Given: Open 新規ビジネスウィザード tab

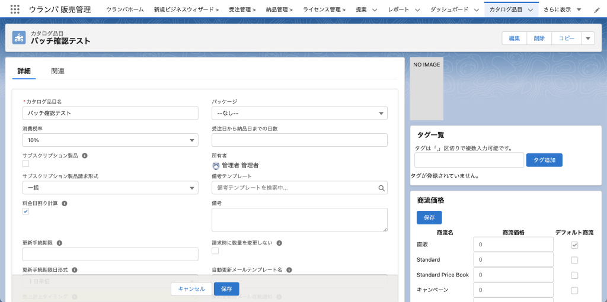Looking at the screenshot, I should click(x=186, y=9).
